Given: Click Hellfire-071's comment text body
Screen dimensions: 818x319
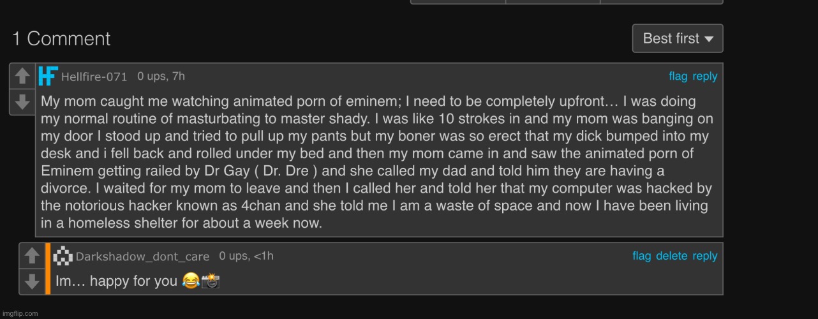Looking at the screenshot, I should click(376, 163).
